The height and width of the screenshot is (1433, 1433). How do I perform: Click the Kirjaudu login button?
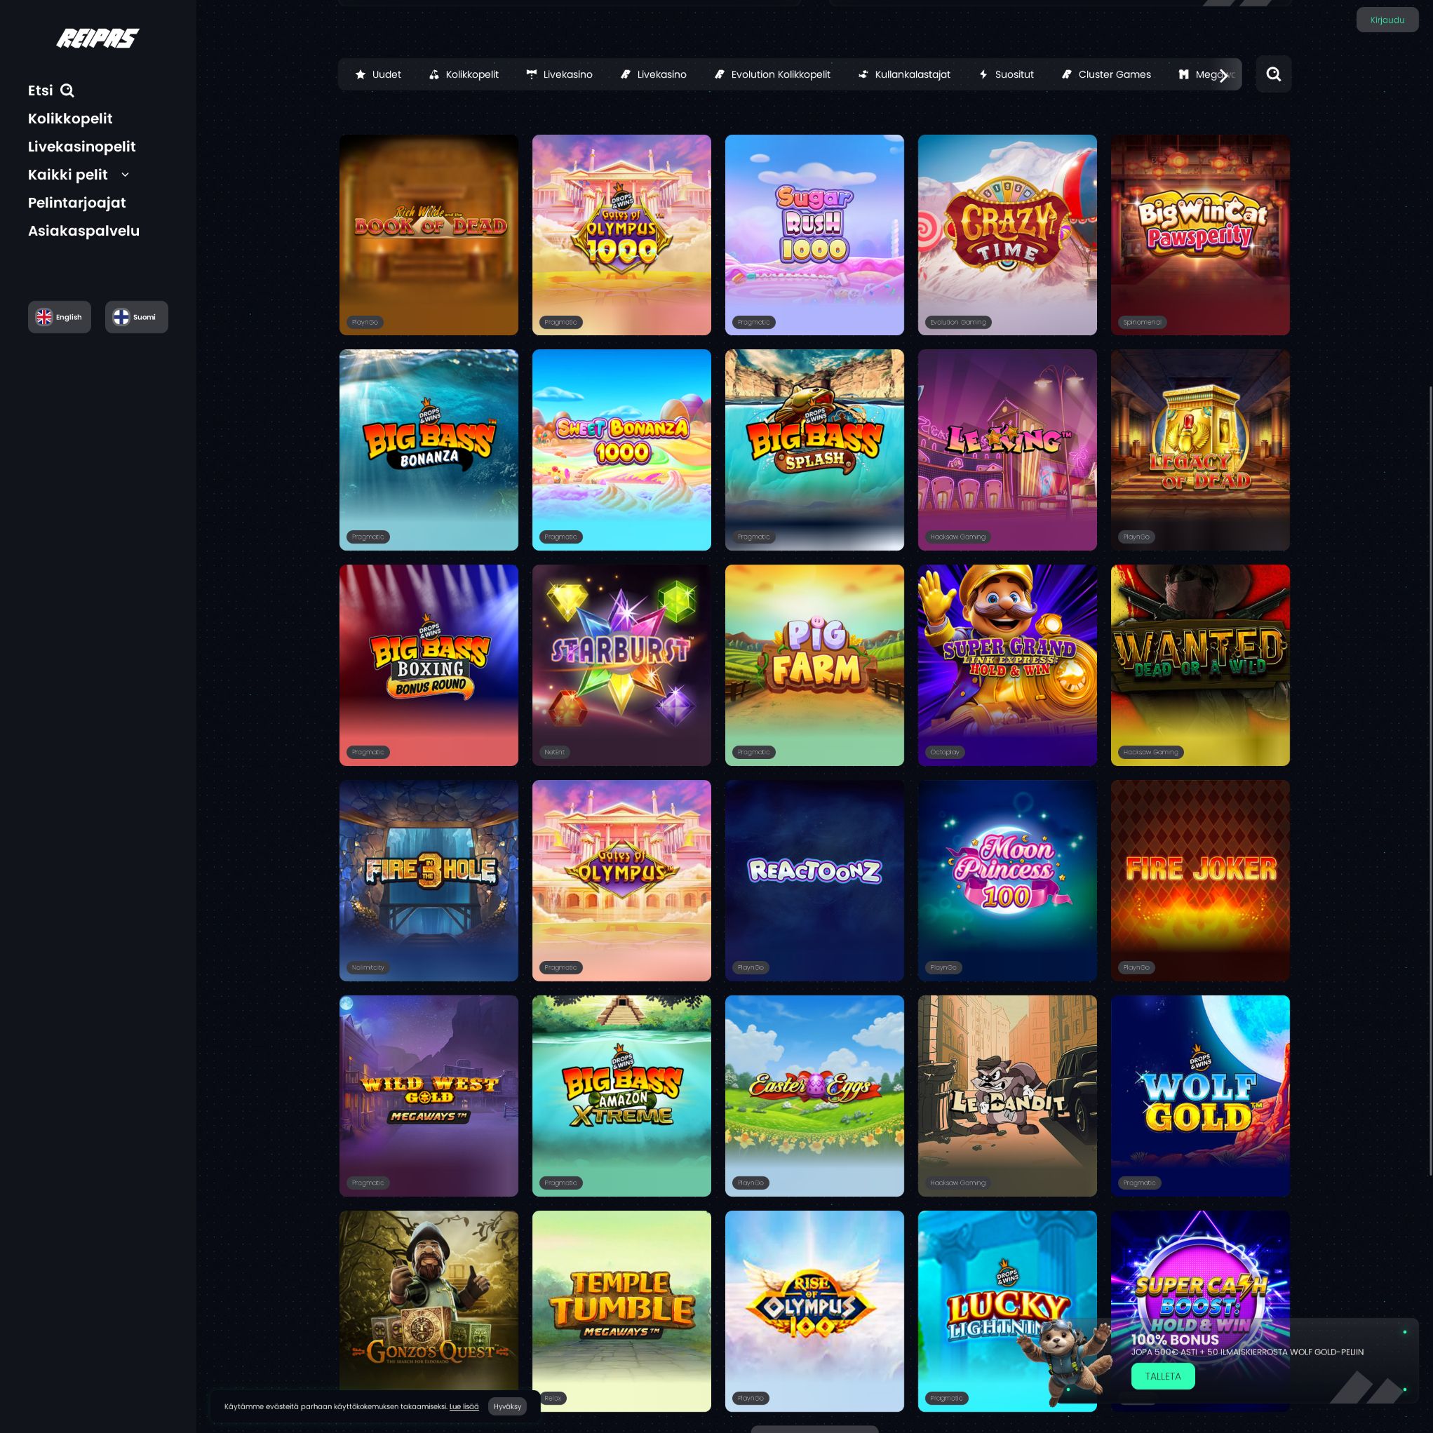tap(1386, 19)
